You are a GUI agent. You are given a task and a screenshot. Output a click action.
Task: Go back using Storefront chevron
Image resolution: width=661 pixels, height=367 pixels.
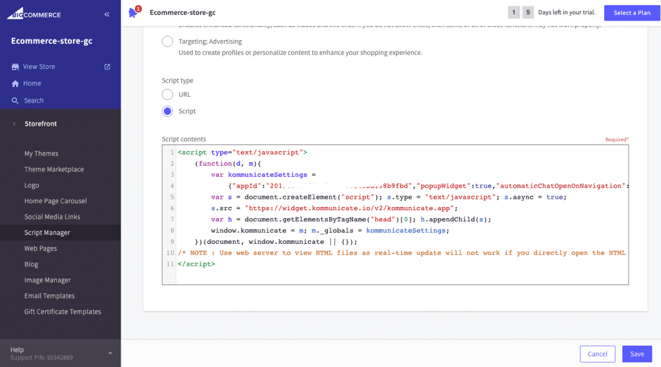tap(14, 123)
